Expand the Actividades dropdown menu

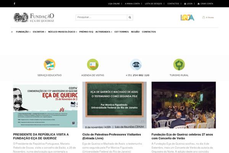coord(104,32)
